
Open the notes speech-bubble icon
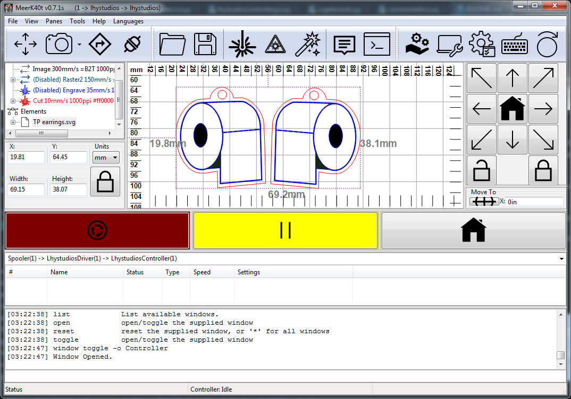(x=344, y=45)
